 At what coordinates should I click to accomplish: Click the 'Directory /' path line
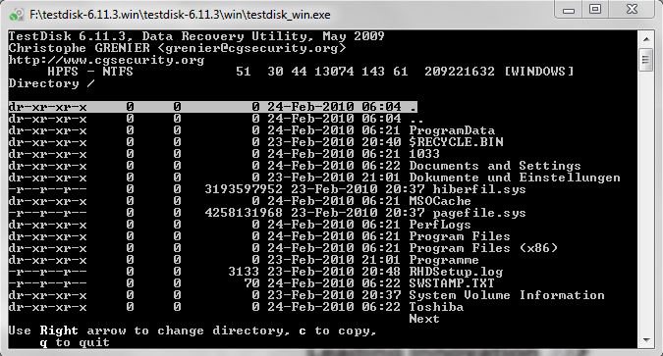point(52,83)
